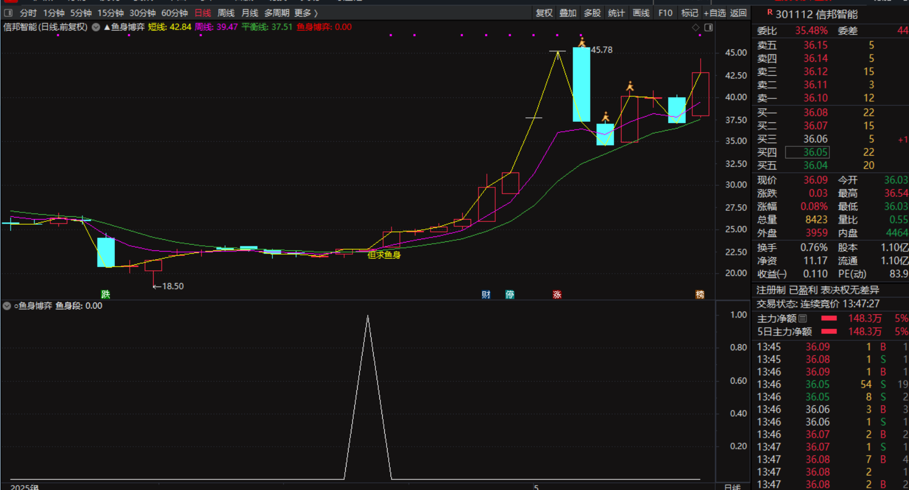This screenshot has height=490, width=909.
Task: Switch to the 60分钟 chart period
Action: pyautogui.click(x=174, y=13)
